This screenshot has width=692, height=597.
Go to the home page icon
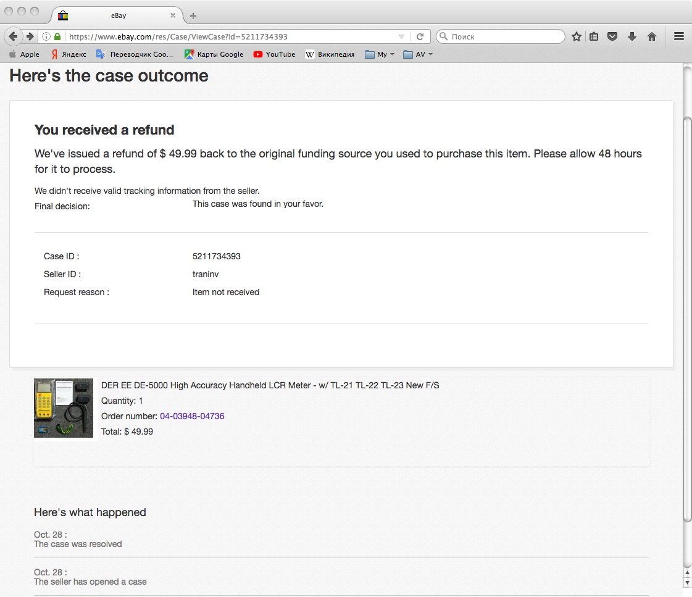pos(652,36)
